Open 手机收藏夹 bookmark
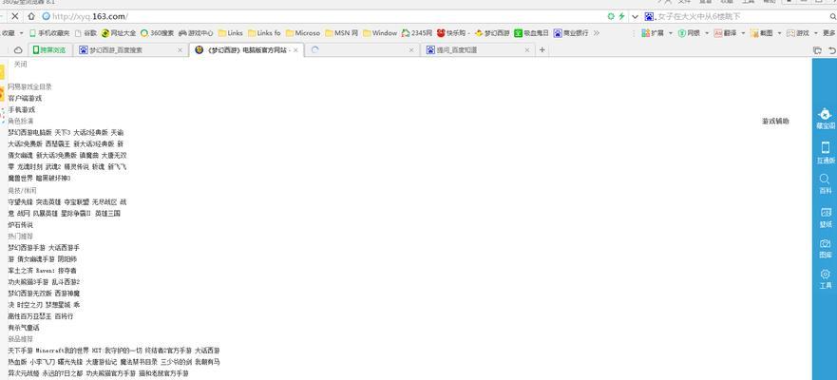837x380 pixels. [x=49, y=33]
